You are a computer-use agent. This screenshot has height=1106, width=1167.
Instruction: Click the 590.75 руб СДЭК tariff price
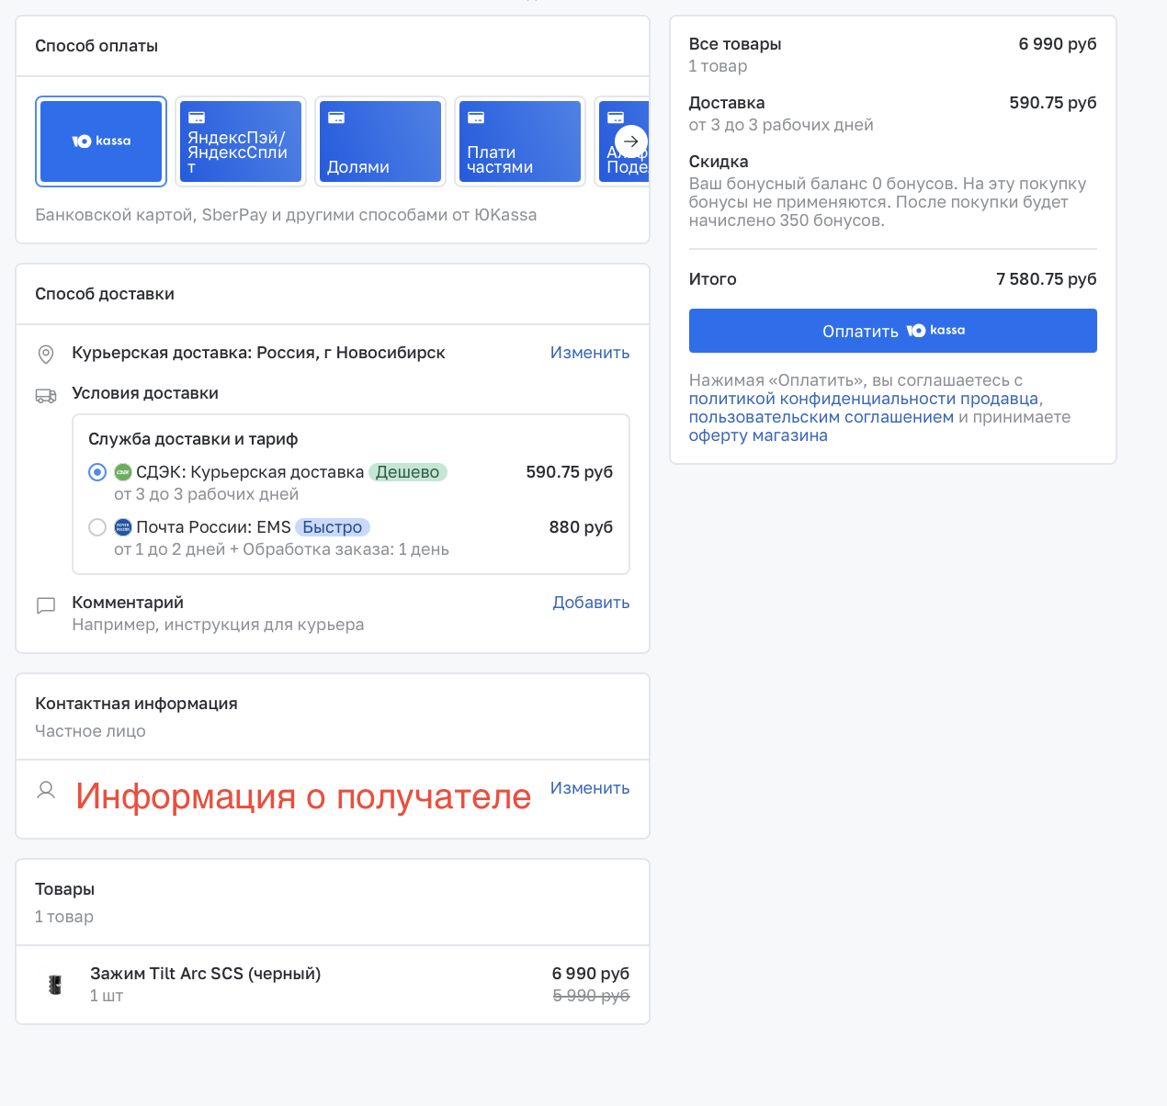click(569, 472)
